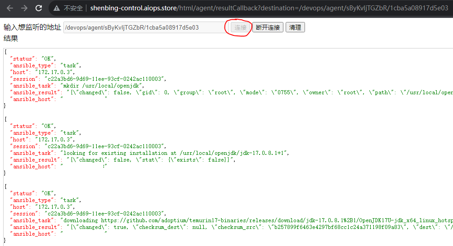453x246 pixels.
Task: Click the ansible_result line with exists false
Action: point(151,160)
